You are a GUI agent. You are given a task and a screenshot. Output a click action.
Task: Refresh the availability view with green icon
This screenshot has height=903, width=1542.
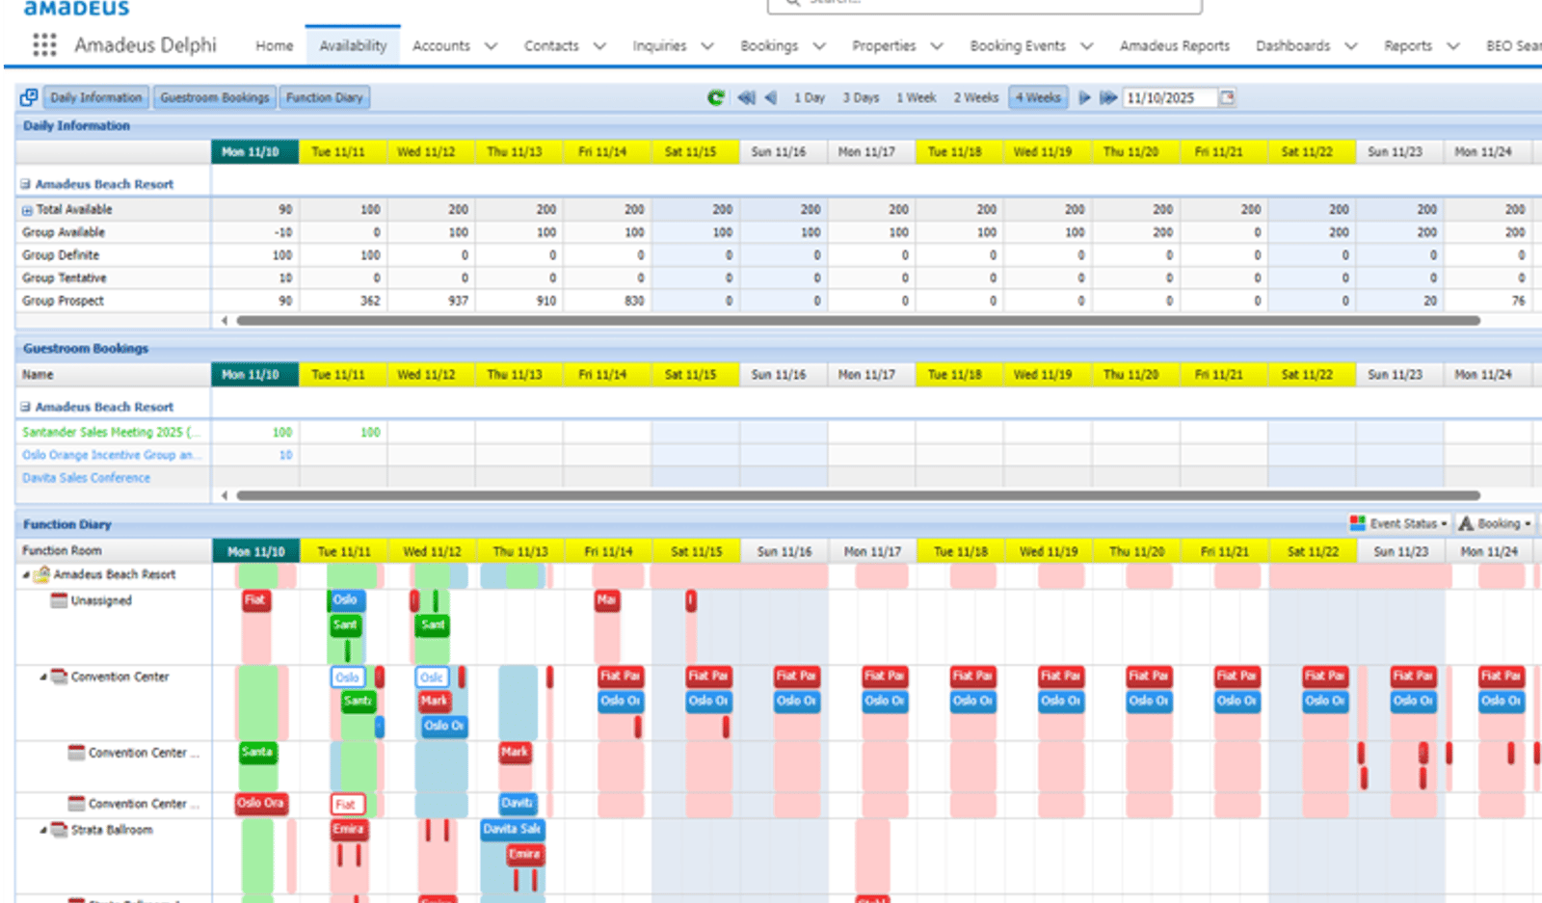716,97
